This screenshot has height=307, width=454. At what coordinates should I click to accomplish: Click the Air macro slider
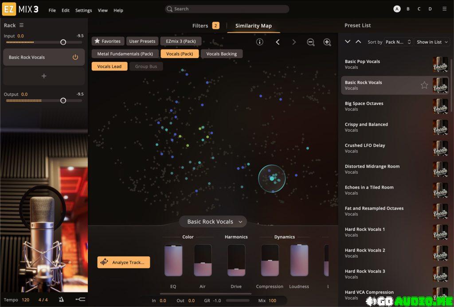pyautogui.click(x=203, y=260)
